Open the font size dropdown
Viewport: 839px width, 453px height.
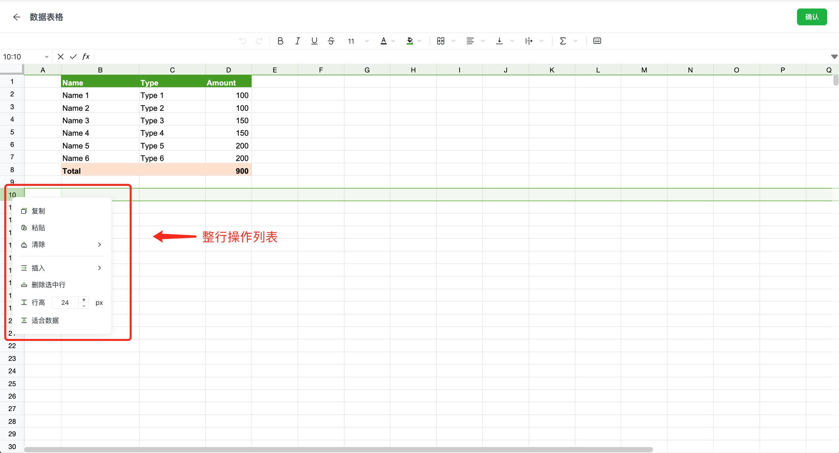click(367, 41)
